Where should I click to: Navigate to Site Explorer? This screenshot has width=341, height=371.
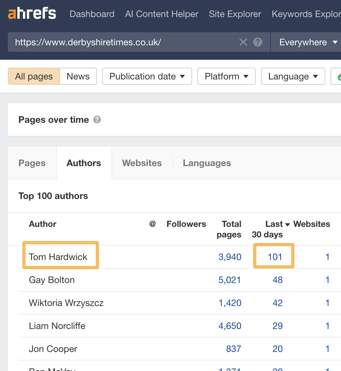point(235,14)
